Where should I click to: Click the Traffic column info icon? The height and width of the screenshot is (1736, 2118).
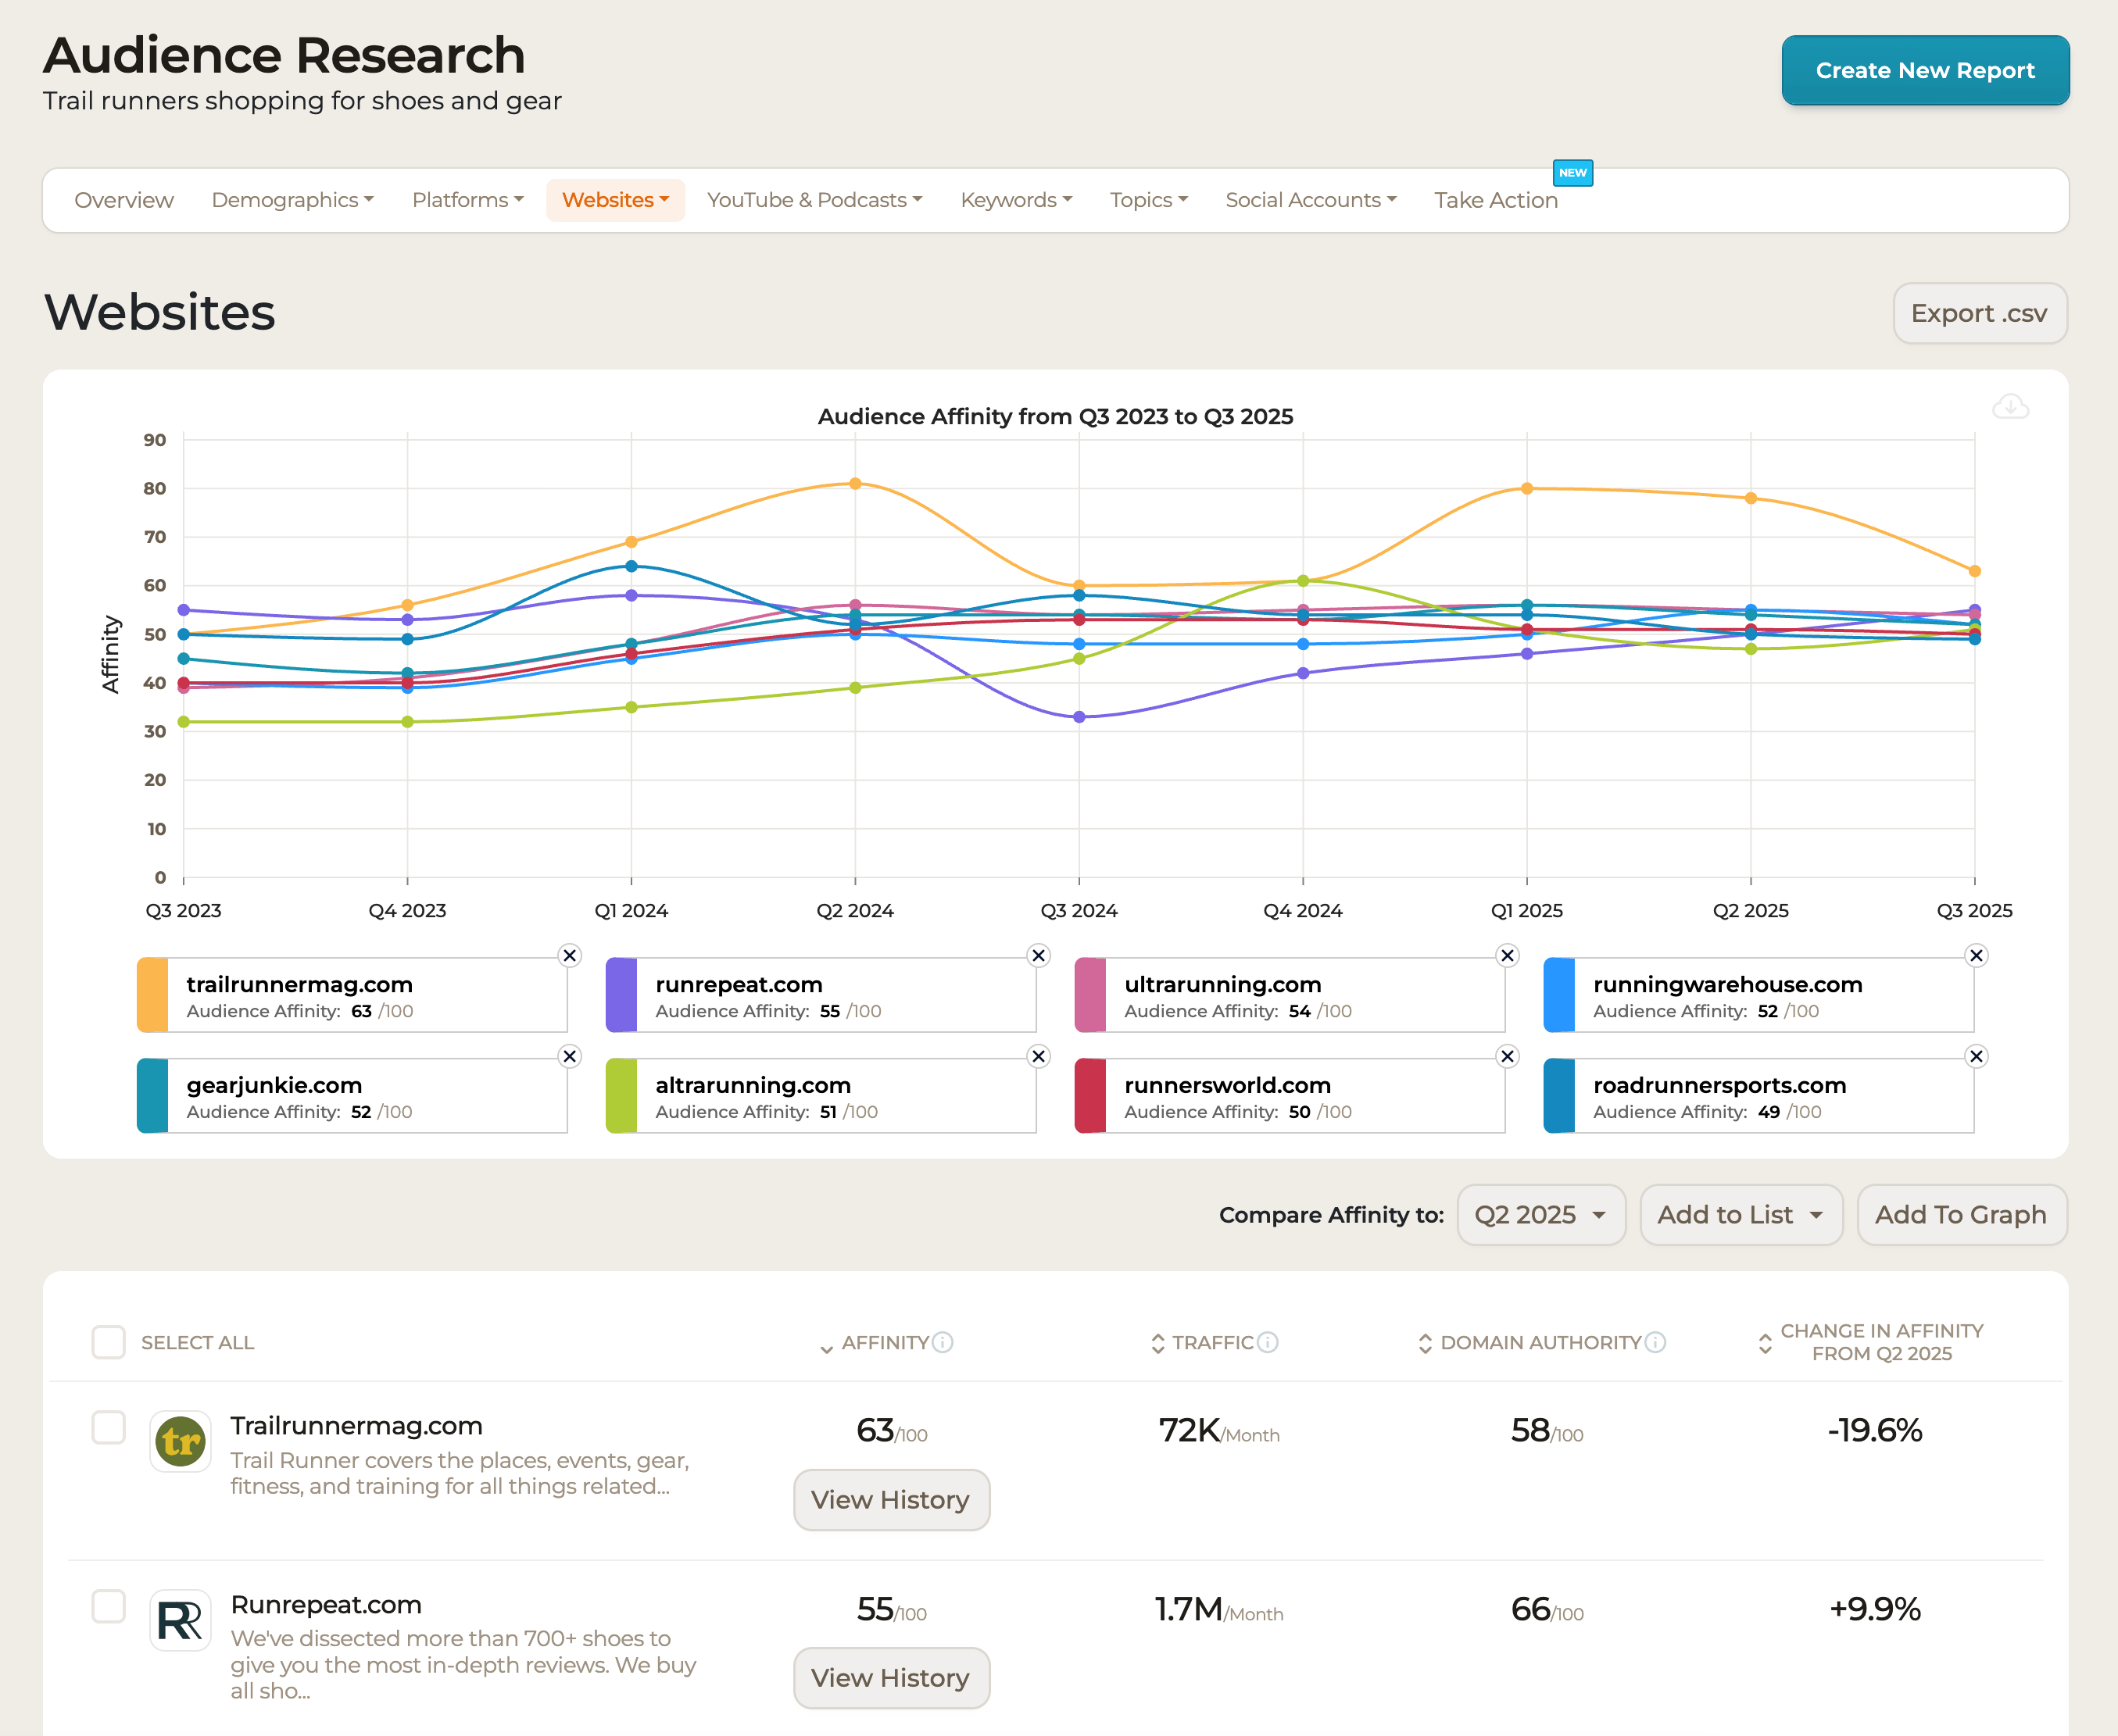[x=1268, y=1342]
